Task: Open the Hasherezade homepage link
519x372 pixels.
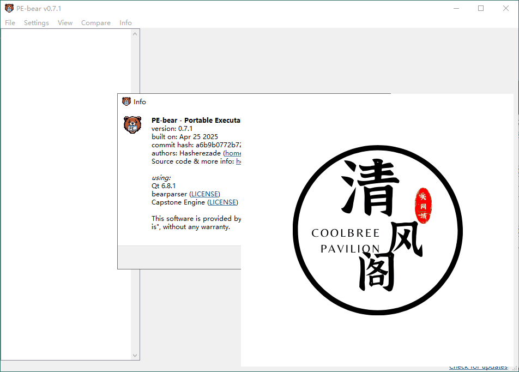Action: pos(233,153)
